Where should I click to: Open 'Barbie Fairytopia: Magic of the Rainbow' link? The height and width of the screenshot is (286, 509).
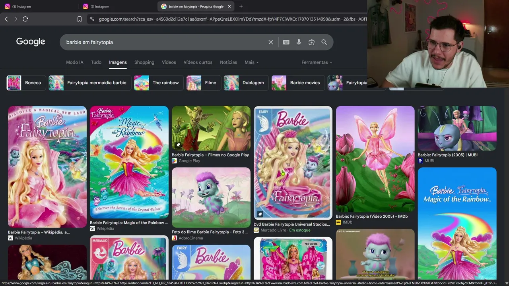tap(129, 223)
